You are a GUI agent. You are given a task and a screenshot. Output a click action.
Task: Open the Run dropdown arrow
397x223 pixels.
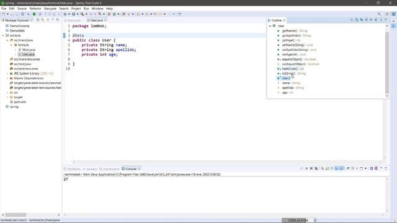coord(78,14)
